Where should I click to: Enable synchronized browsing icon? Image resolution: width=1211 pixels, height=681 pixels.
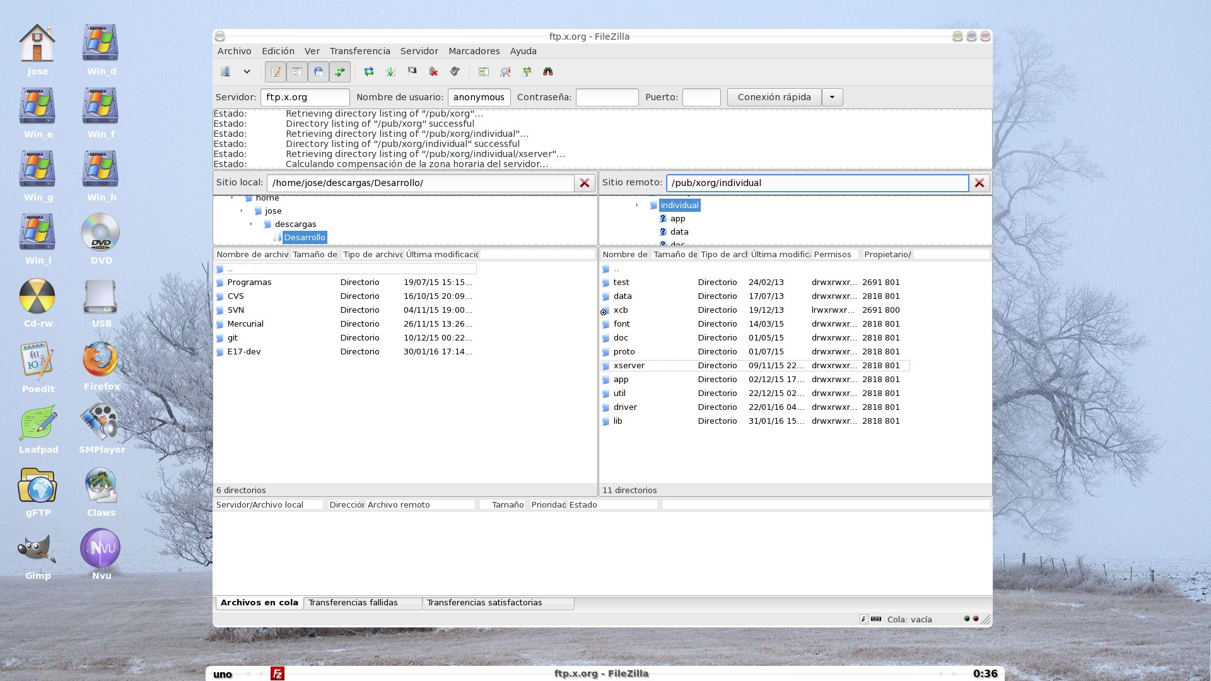click(x=527, y=72)
